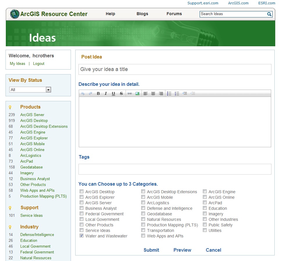Click the lightbulb icon beside Support
The width and height of the screenshot is (295, 261).
[10, 208]
